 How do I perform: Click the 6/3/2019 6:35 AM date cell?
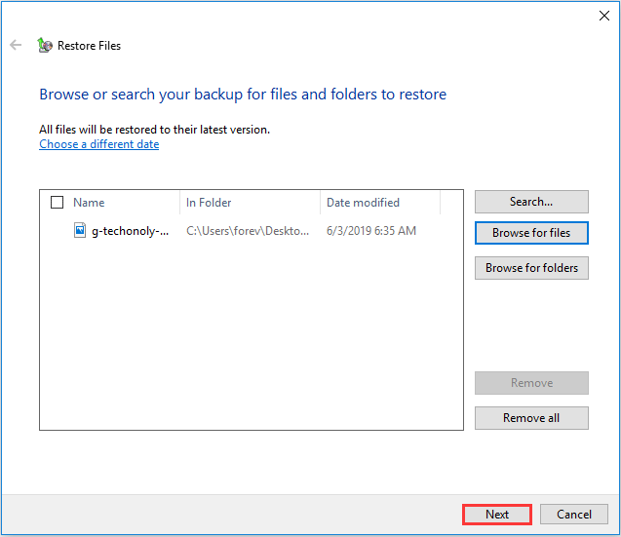[370, 231]
